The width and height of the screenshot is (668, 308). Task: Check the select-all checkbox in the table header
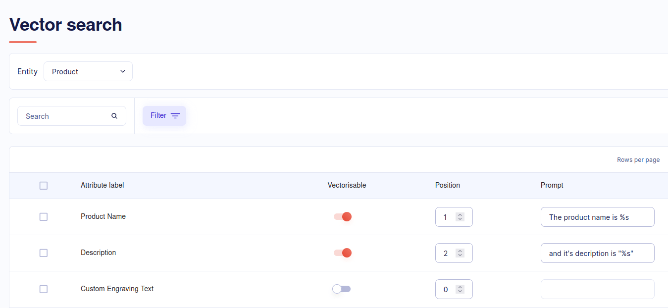tap(43, 185)
